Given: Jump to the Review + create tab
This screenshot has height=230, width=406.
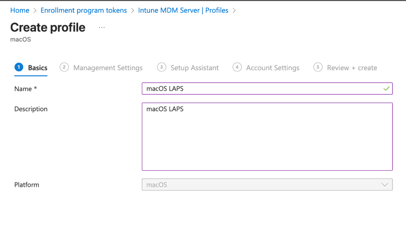Looking at the screenshot, I should pyautogui.click(x=352, y=68).
